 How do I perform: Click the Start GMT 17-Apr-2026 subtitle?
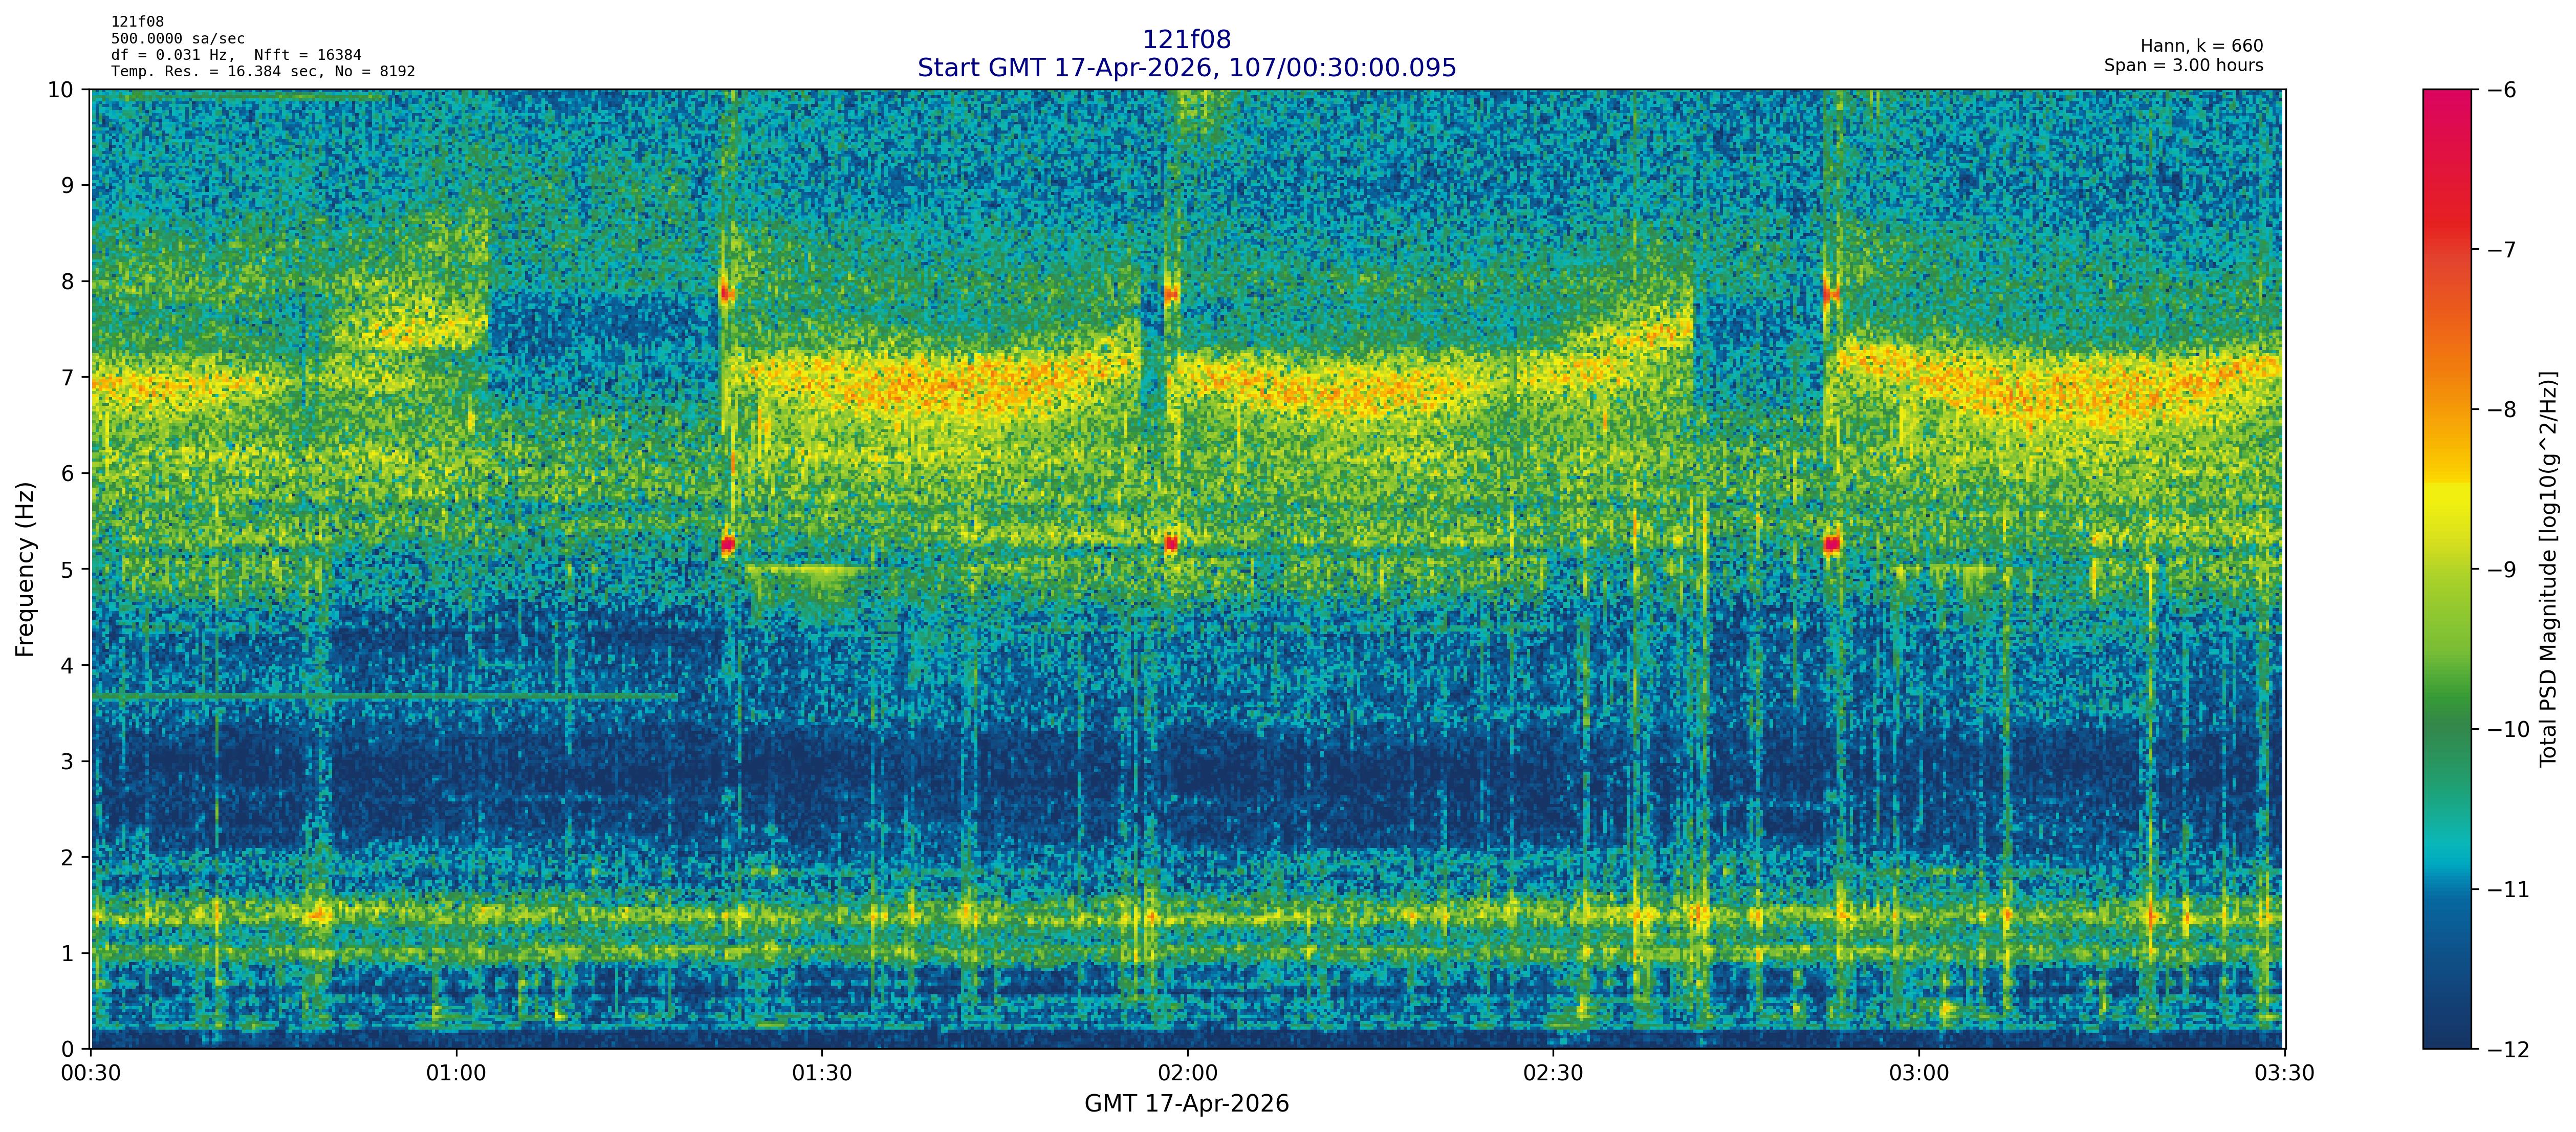pos(1186,68)
